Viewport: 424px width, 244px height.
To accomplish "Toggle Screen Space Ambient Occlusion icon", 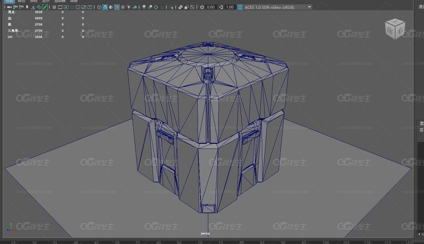I will point(144,7).
